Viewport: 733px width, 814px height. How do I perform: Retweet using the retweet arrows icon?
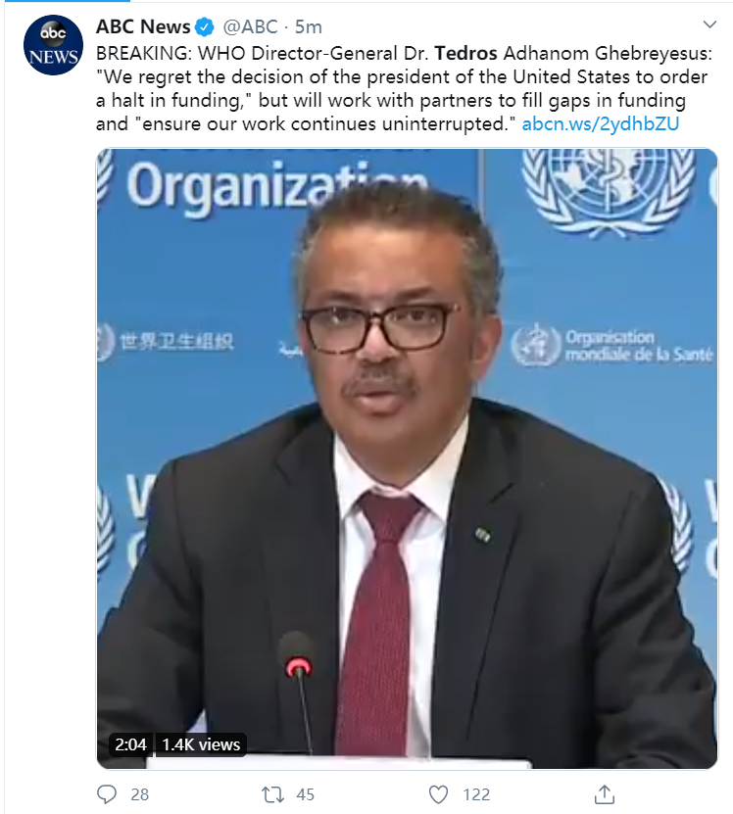point(272,794)
